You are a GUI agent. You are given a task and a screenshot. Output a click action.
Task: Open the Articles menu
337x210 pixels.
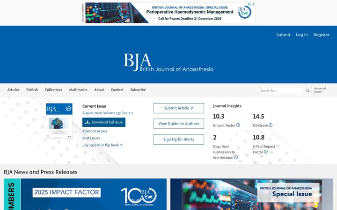pyautogui.click(x=13, y=90)
